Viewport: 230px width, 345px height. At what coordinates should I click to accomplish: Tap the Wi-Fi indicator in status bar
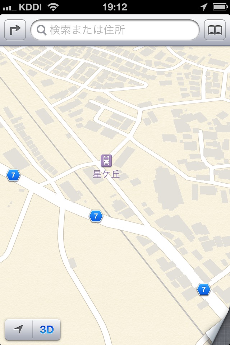click(x=53, y=7)
